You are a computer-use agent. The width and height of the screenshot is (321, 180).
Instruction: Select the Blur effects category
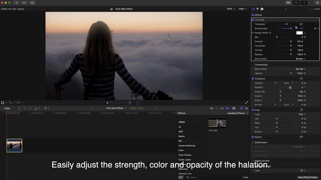point(181,141)
